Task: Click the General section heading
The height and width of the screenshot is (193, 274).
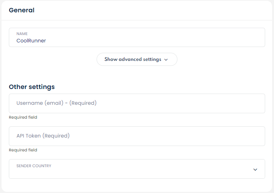Action: 22,10
